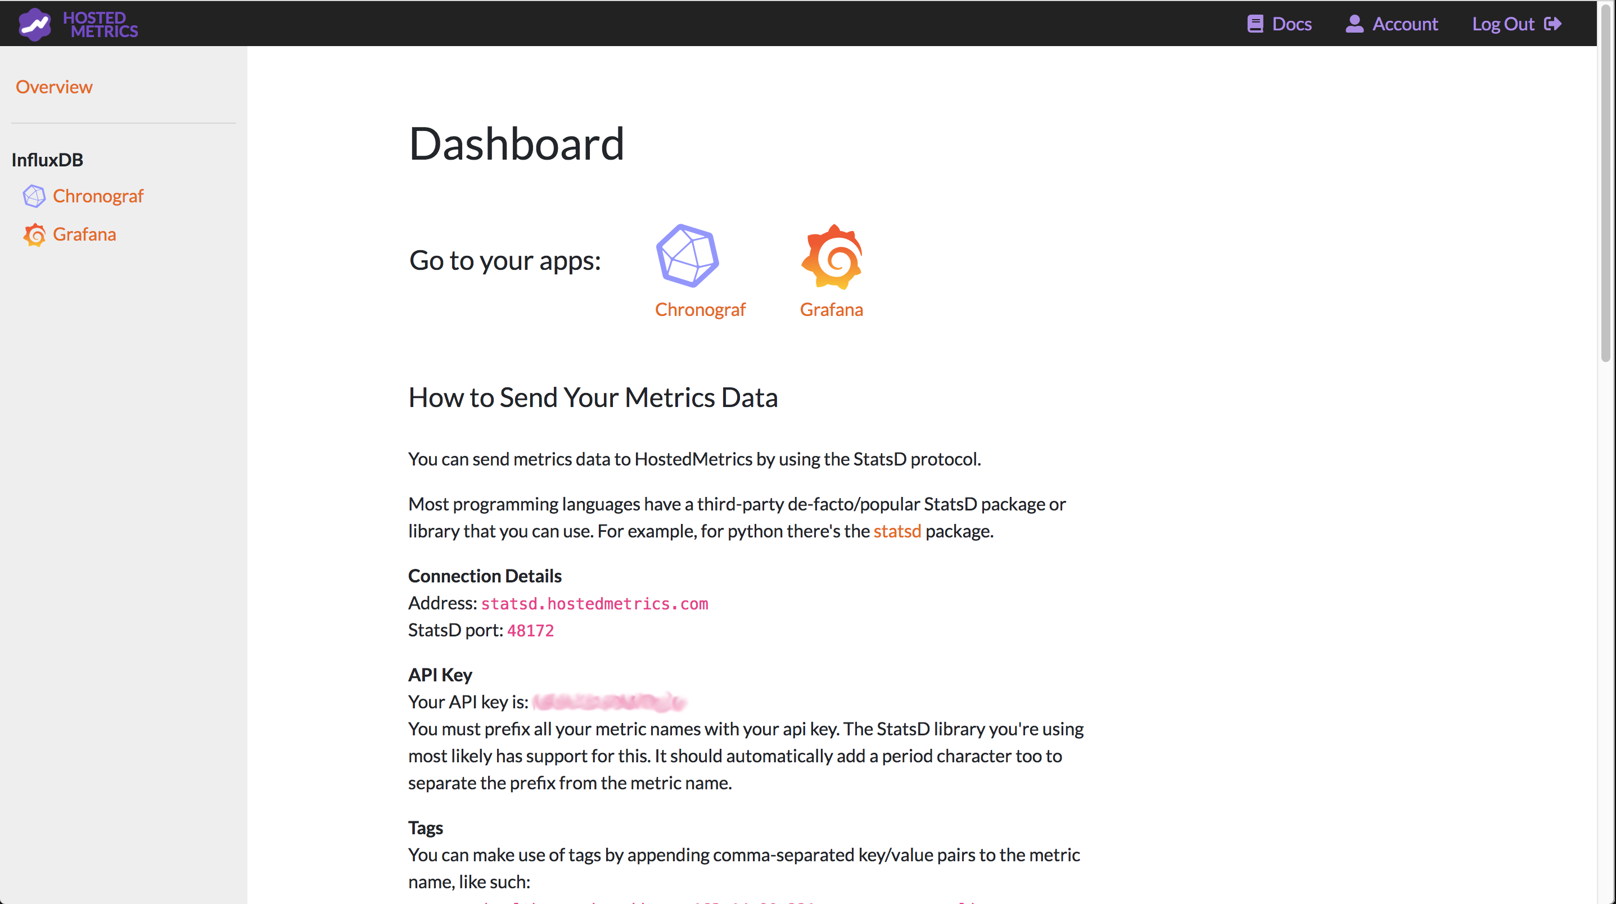Open the large Chronograf app icon
The width and height of the screenshot is (1616, 904).
click(x=688, y=255)
